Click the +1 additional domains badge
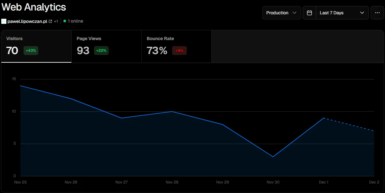This screenshot has width=385, height=193. (x=56, y=21)
